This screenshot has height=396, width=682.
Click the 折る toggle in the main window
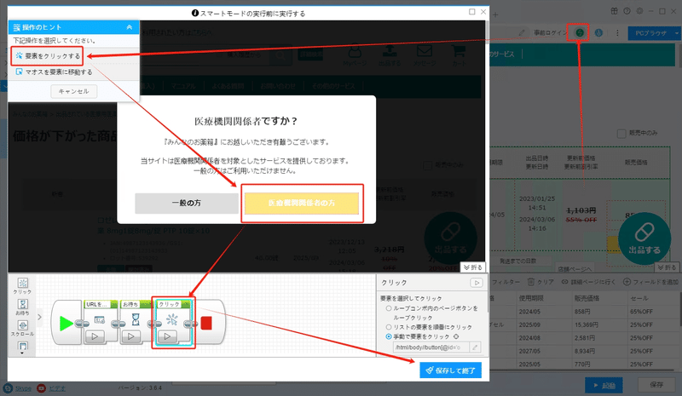[667, 267]
